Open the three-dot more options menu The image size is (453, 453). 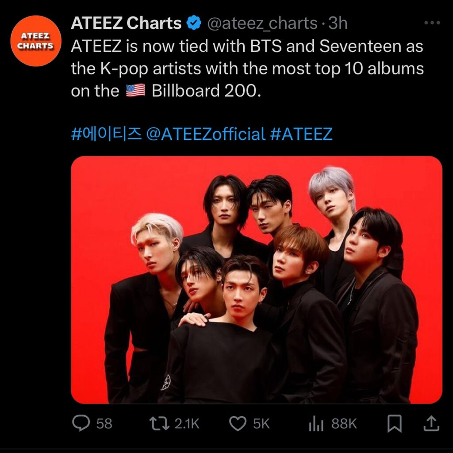(x=432, y=23)
